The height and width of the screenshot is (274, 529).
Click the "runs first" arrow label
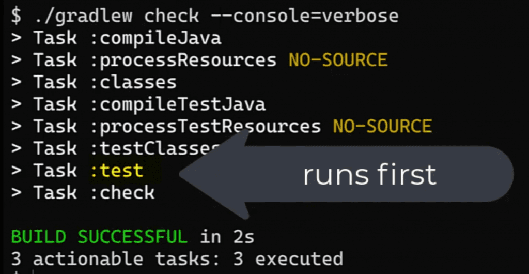[369, 175]
